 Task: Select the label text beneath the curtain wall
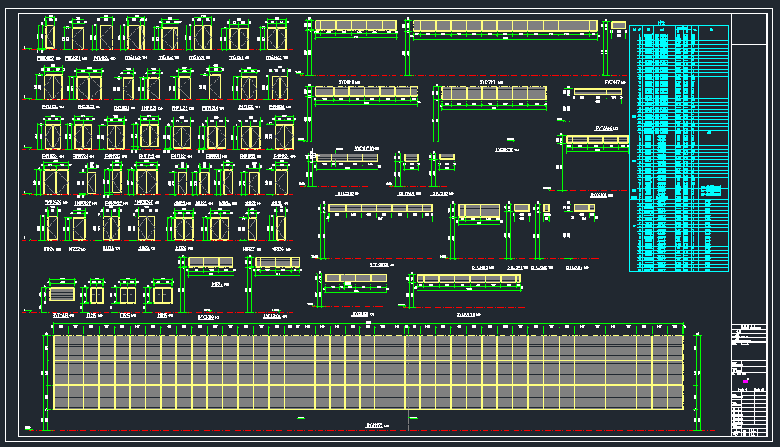coord(376,426)
